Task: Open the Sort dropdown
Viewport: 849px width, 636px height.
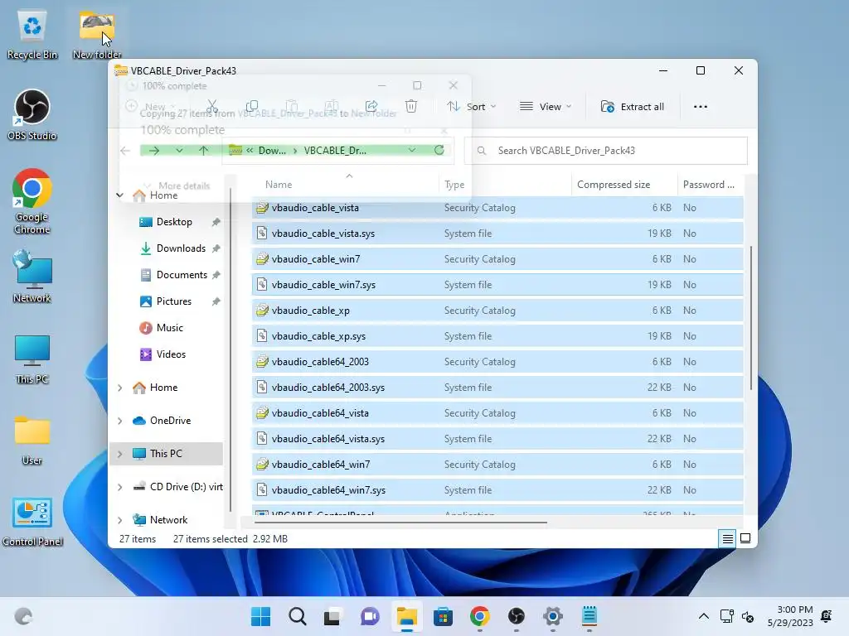Action: pyautogui.click(x=472, y=107)
